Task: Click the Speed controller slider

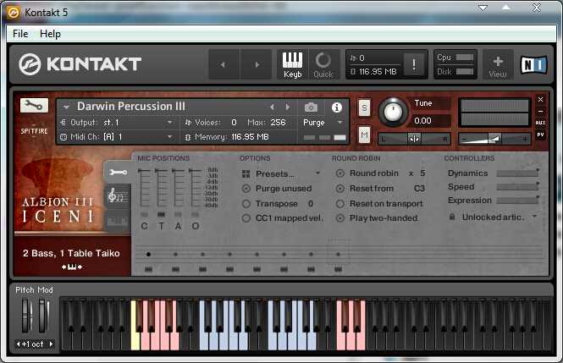Action: pos(517,187)
